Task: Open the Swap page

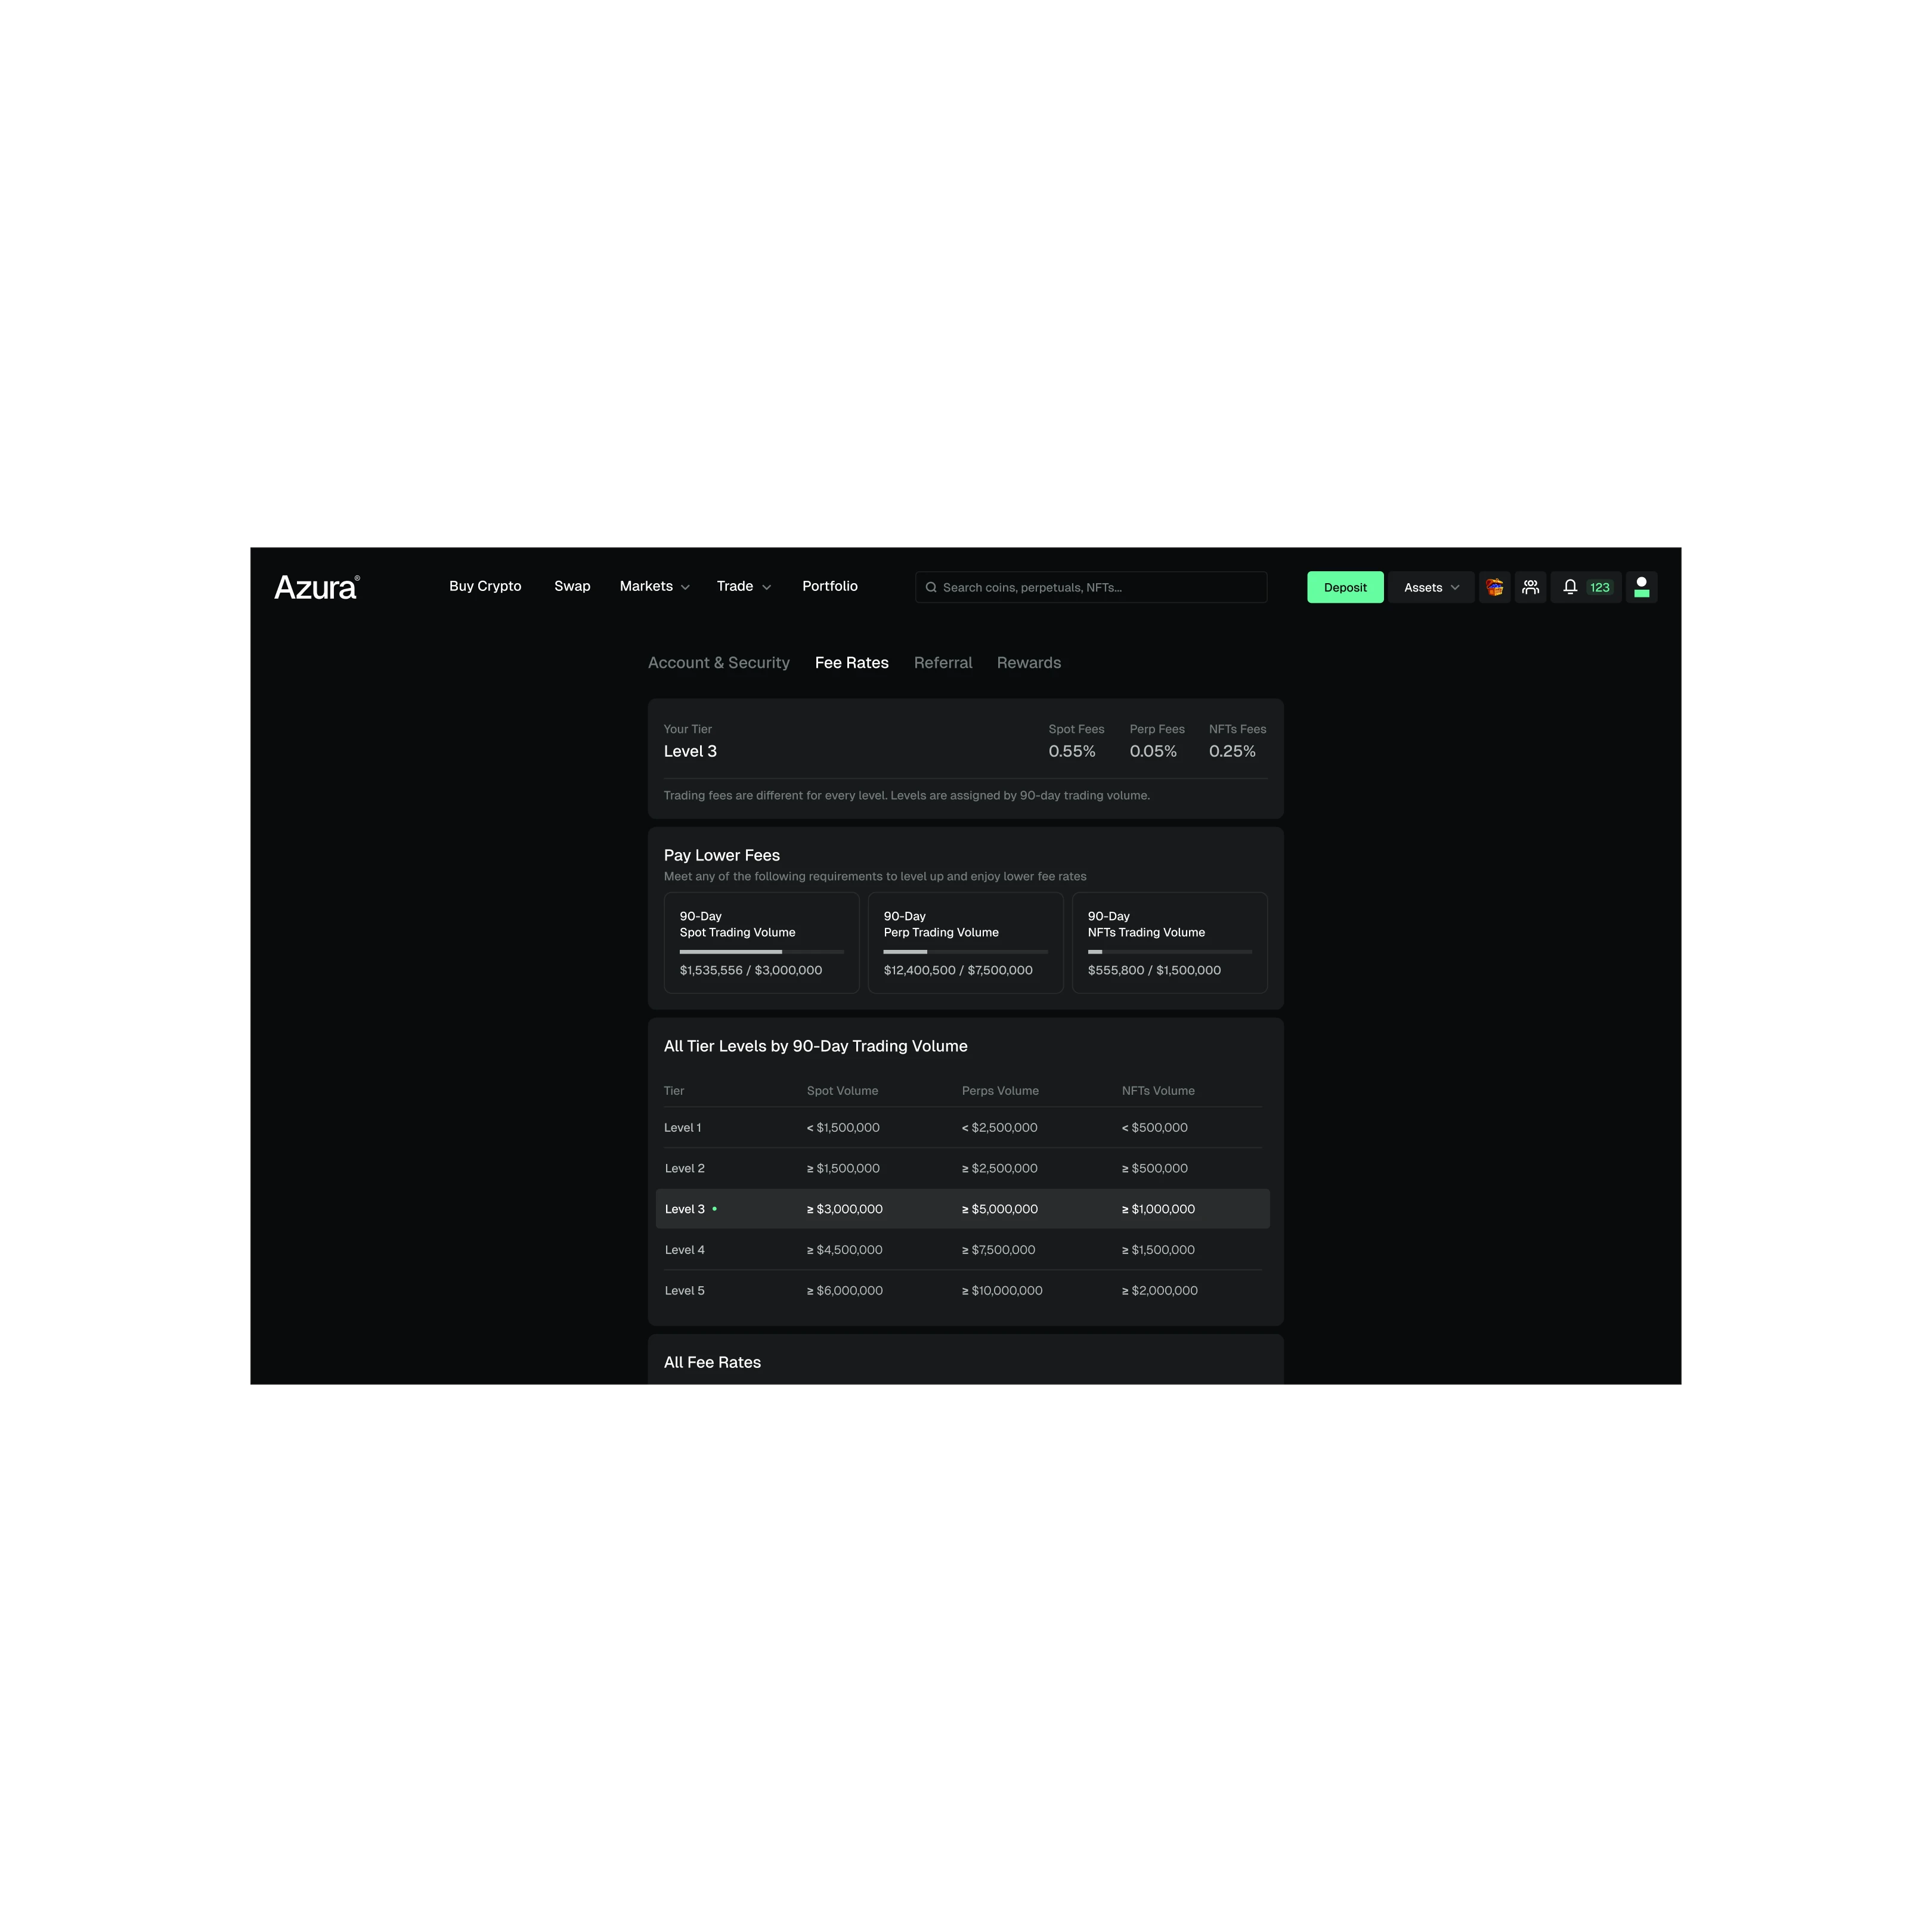Action: 572,586
